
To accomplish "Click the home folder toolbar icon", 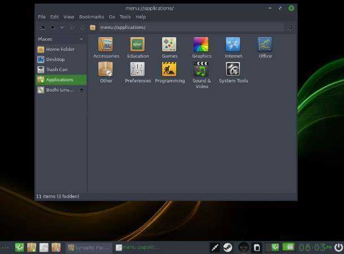I will [93, 28].
